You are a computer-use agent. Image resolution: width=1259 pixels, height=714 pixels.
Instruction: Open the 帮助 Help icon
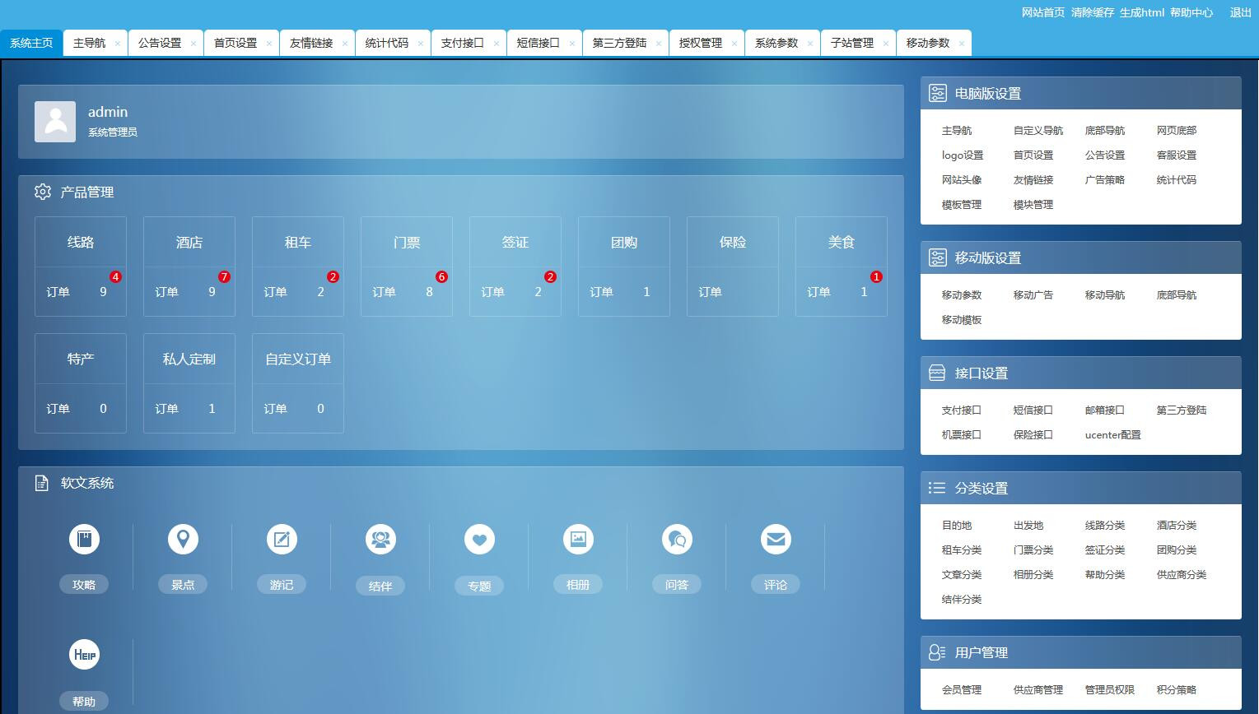pyautogui.click(x=84, y=655)
